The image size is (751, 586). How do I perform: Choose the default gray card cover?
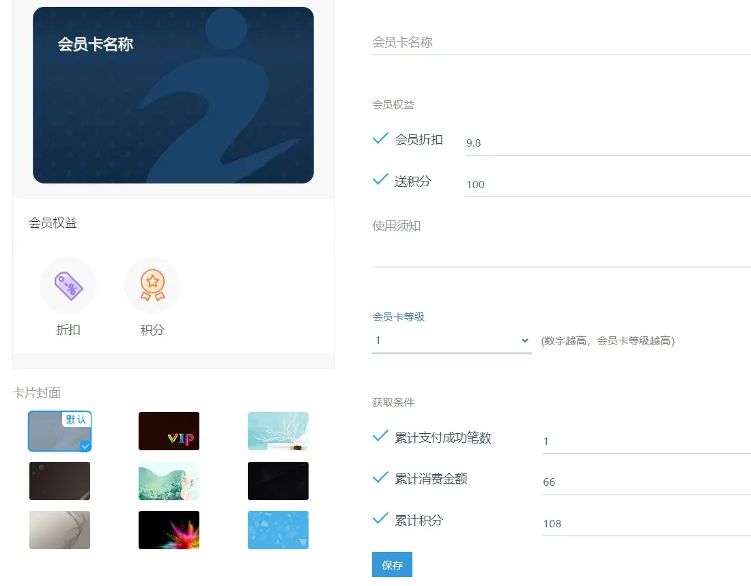click(x=59, y=431)
